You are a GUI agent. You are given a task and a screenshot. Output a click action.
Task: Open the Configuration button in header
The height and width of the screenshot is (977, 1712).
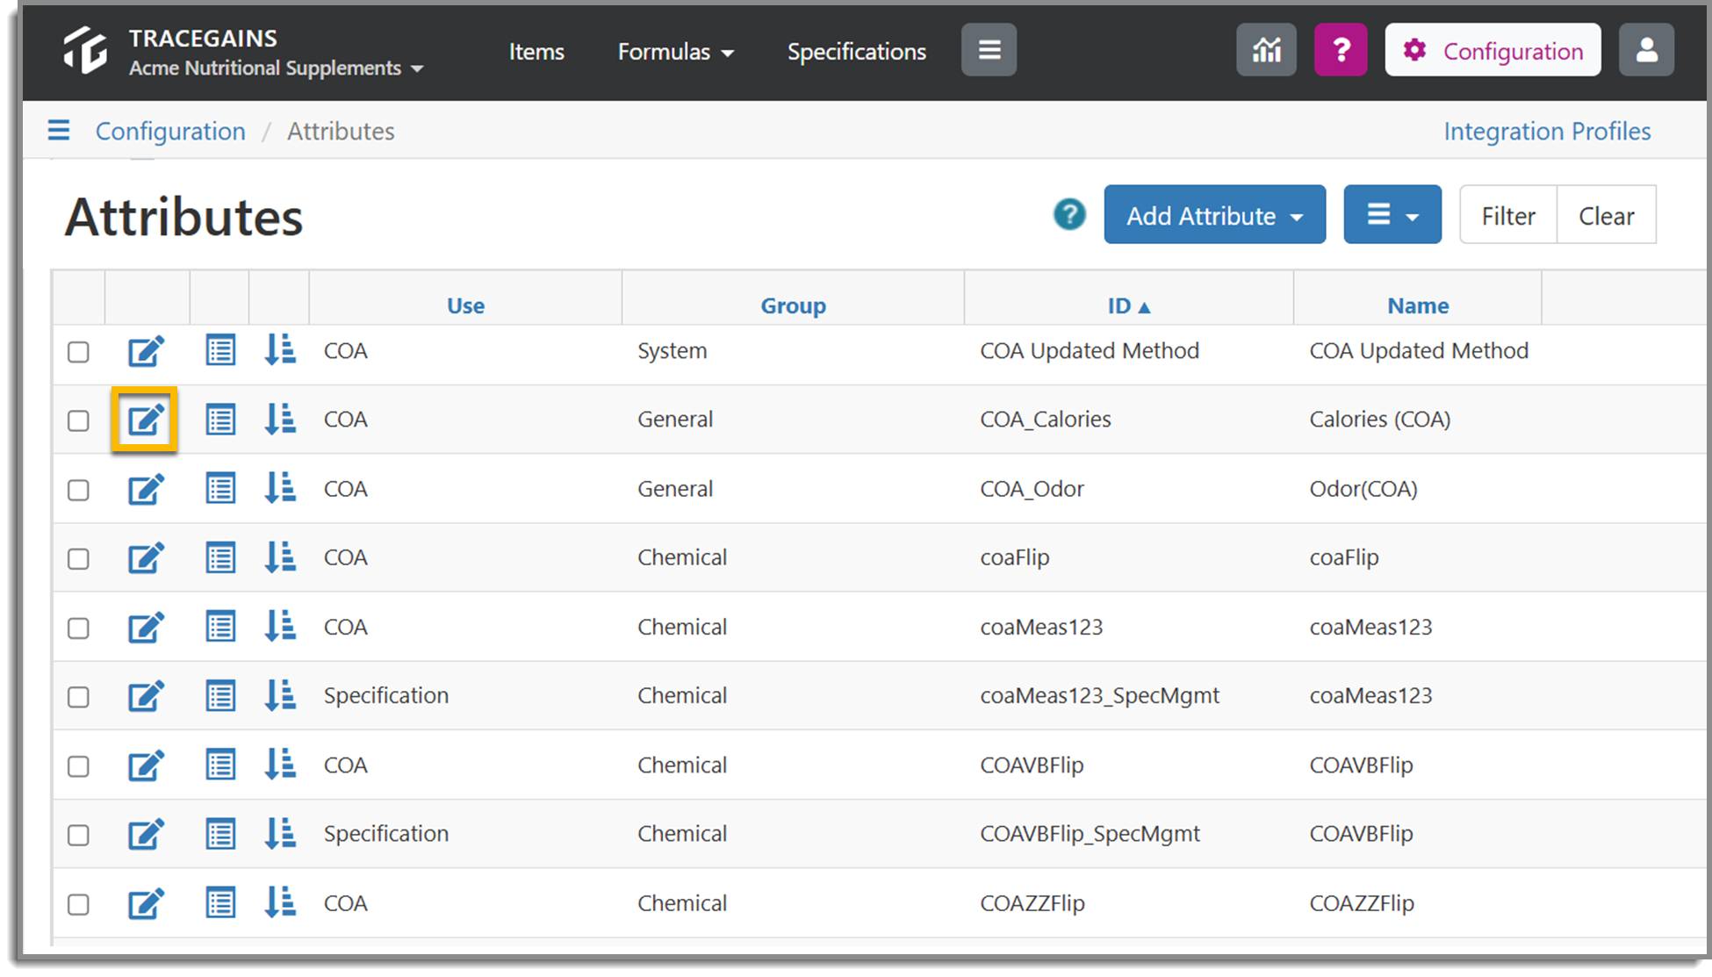click(1493, 50)
